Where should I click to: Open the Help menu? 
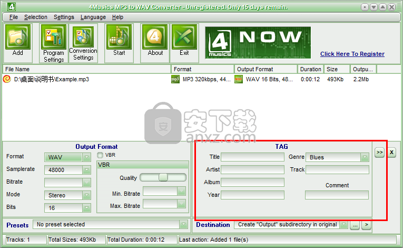pyautogui.click(x=117, y=17)
